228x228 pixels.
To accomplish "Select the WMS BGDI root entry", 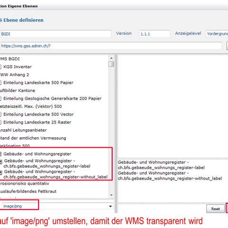I will tap(9, 59).
